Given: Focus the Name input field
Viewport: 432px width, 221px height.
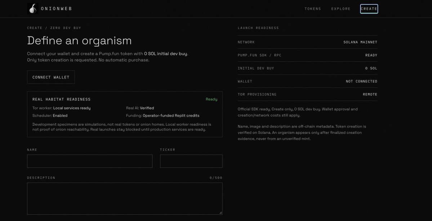Looking at the screenshot, I should (90, 161).
